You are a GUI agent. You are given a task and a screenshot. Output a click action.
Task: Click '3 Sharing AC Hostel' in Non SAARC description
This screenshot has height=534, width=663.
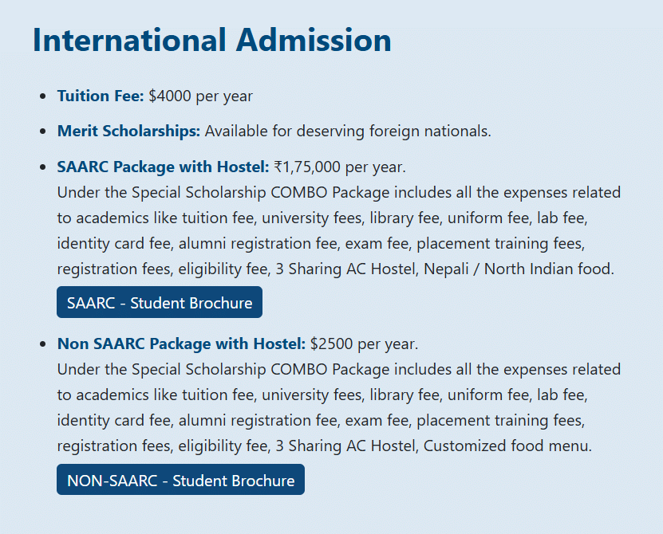click(347, 446)
